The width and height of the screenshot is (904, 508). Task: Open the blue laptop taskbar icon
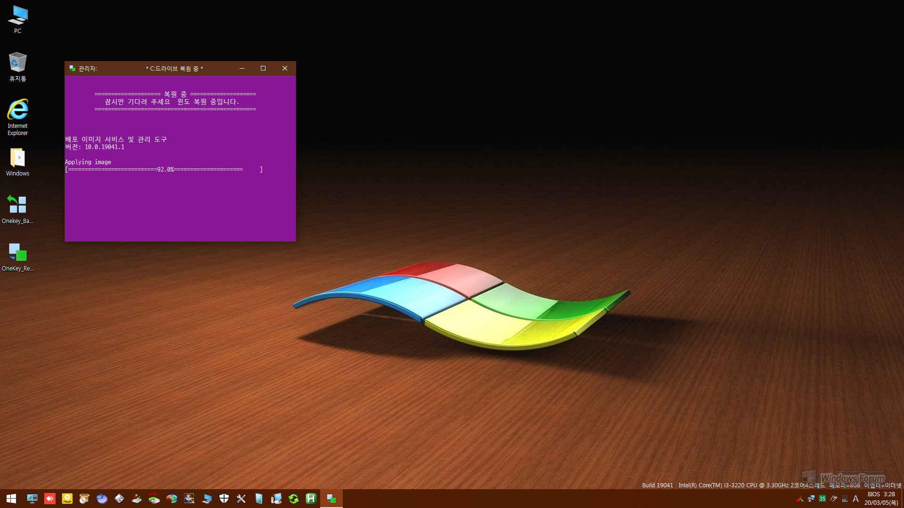[207, 499]
